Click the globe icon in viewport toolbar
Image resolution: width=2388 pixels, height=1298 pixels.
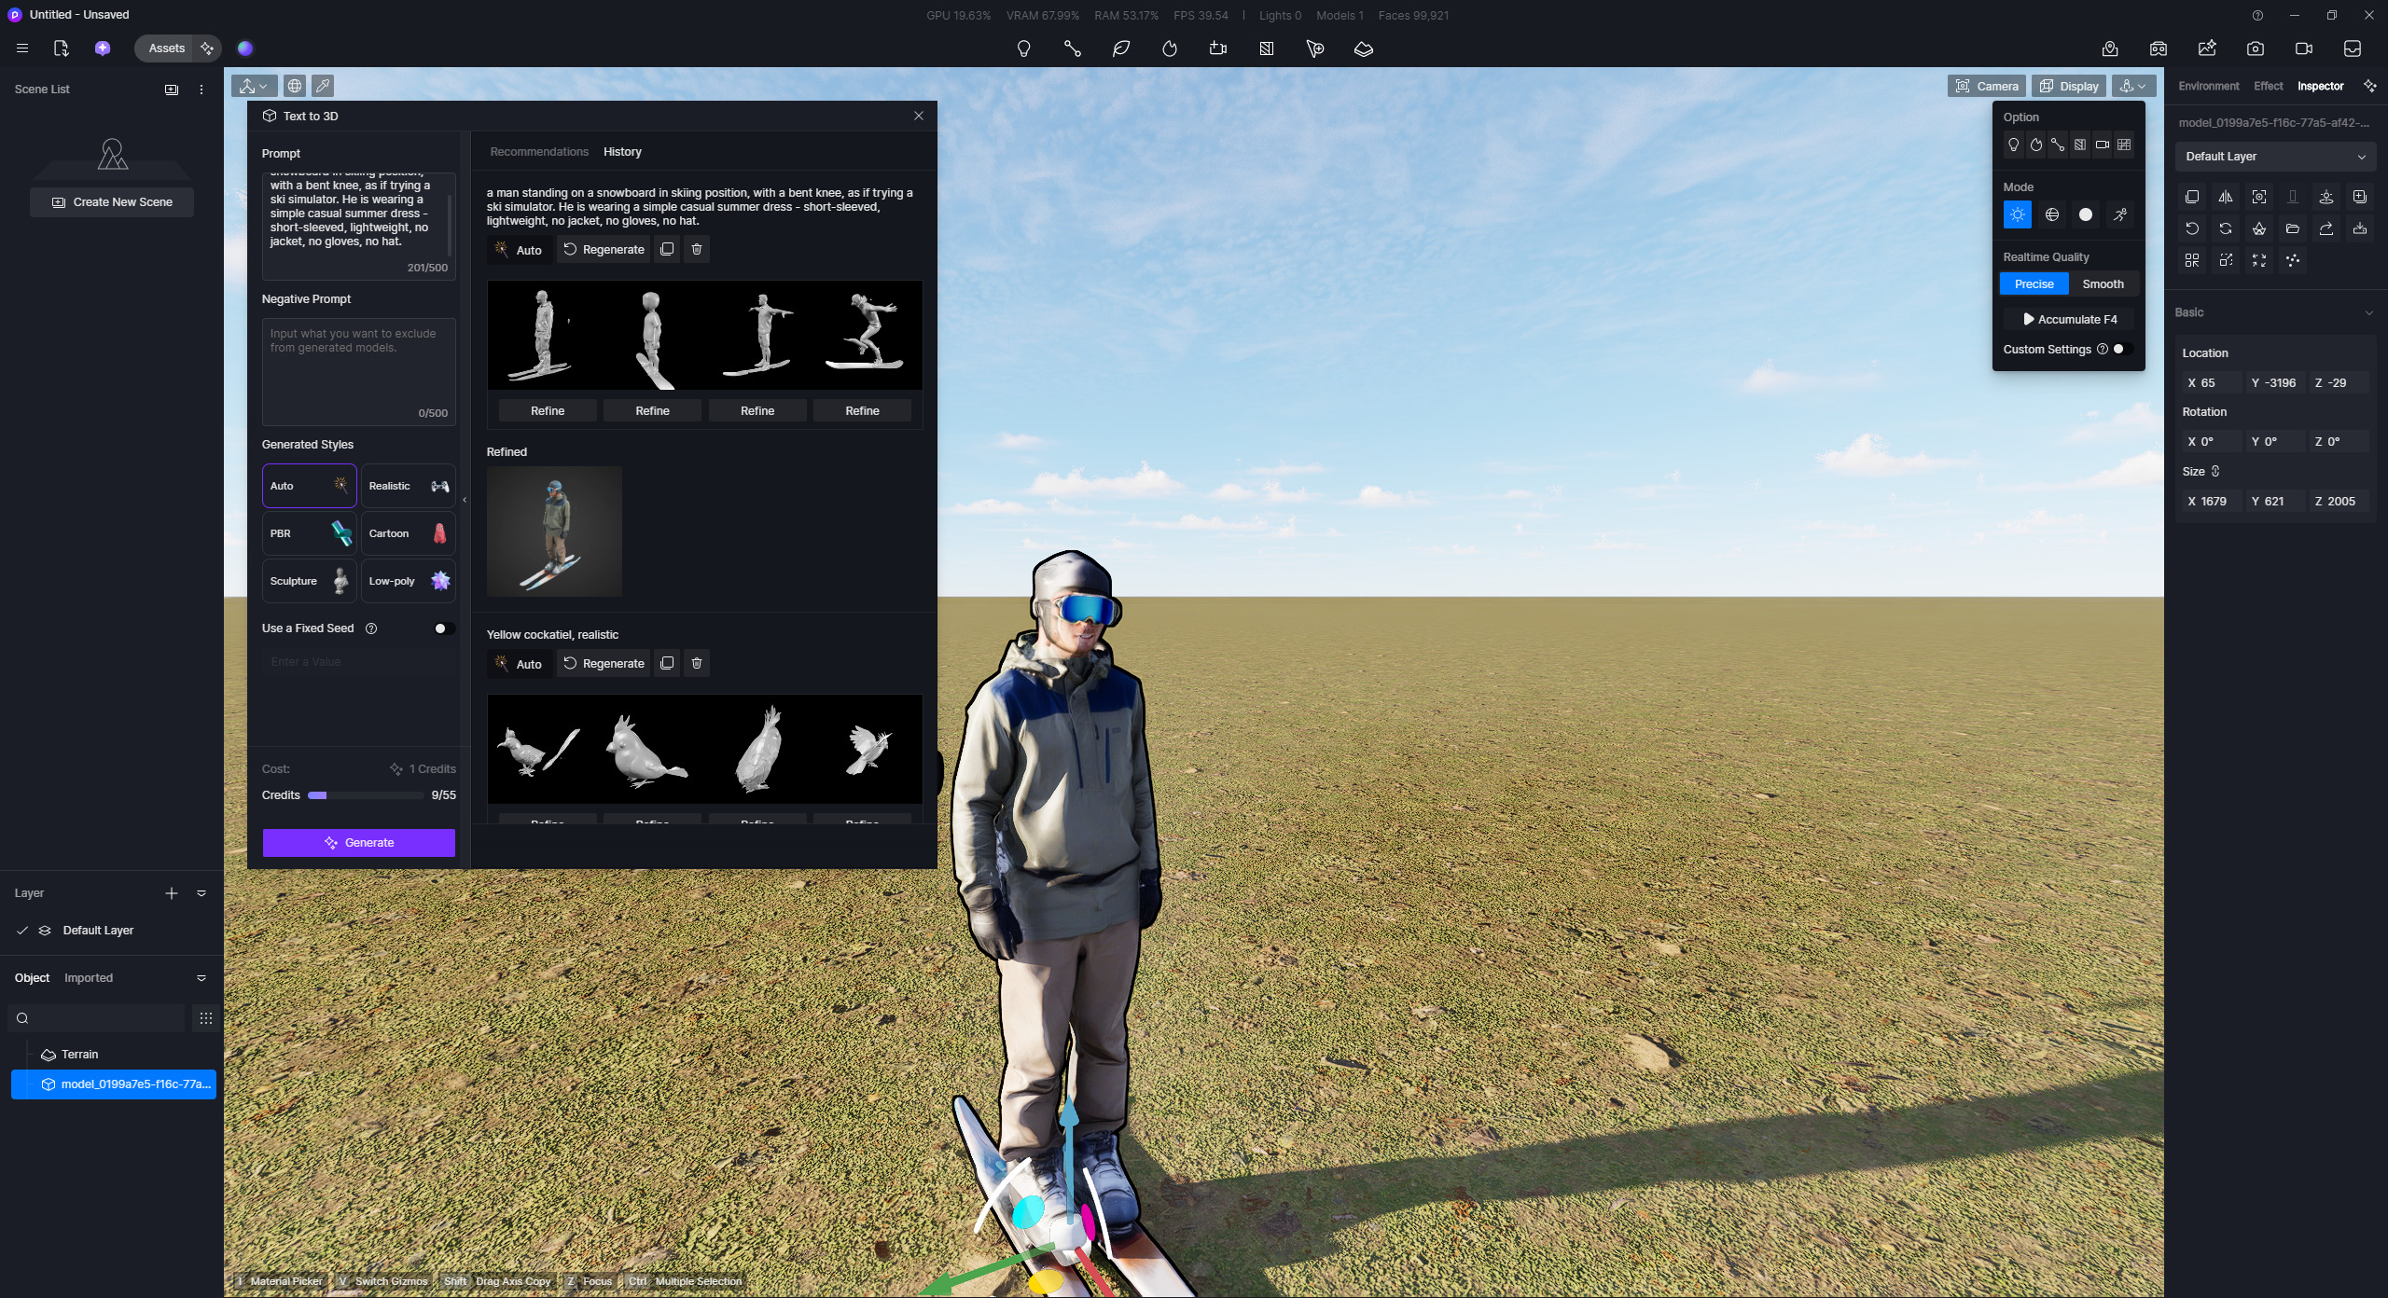[295, 86]
